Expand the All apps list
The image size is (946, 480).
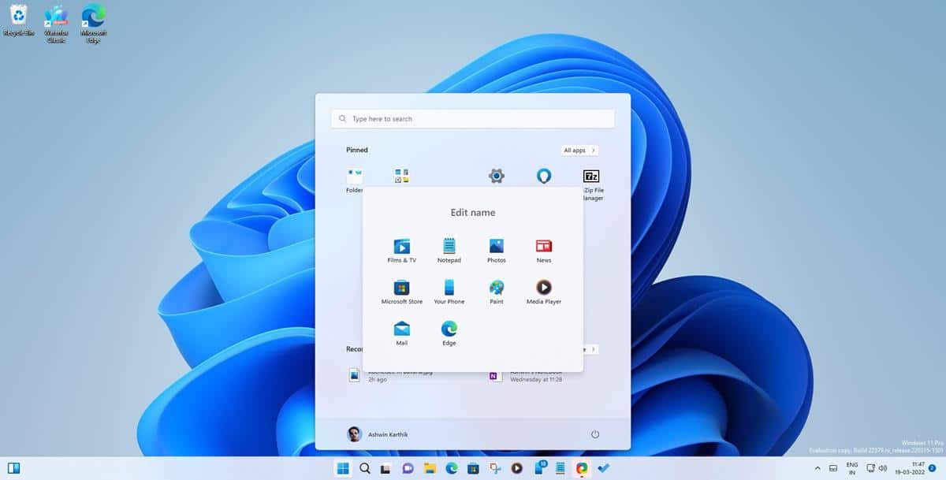(579, 150)
